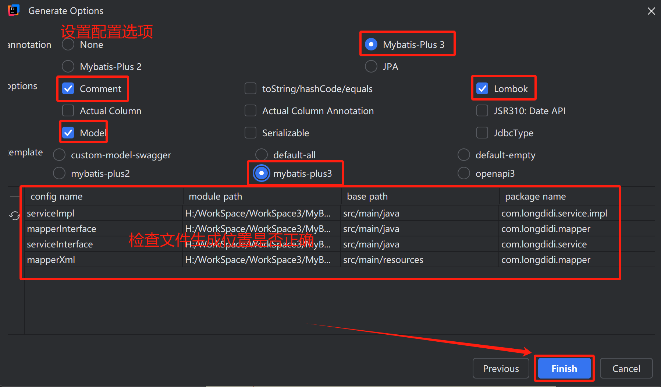The image size is (661, 387).
Task: Toggle the Comment checkbox
Action: [x=68, y=89]
